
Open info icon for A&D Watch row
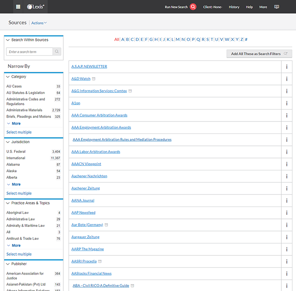tap(287, 79)
